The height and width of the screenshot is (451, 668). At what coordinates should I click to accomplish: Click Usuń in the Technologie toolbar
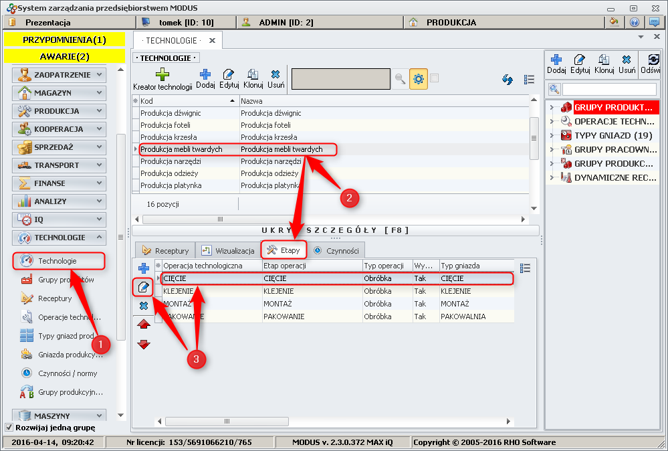coord(275,79)
